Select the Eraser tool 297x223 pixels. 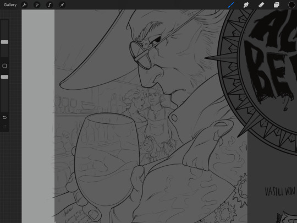261,5
